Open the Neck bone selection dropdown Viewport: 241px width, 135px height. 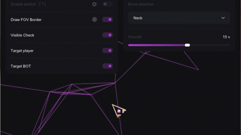(x=179, y=18)
